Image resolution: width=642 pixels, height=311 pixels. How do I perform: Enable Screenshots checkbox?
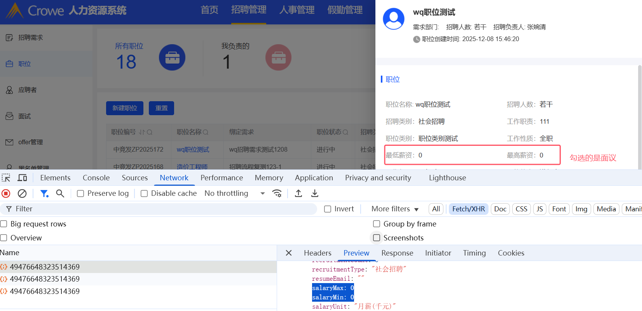377,238
